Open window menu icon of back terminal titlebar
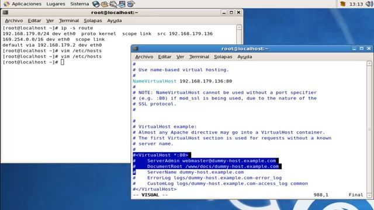The width and height of the screenshot is (374, 210). tap(5, 12)
